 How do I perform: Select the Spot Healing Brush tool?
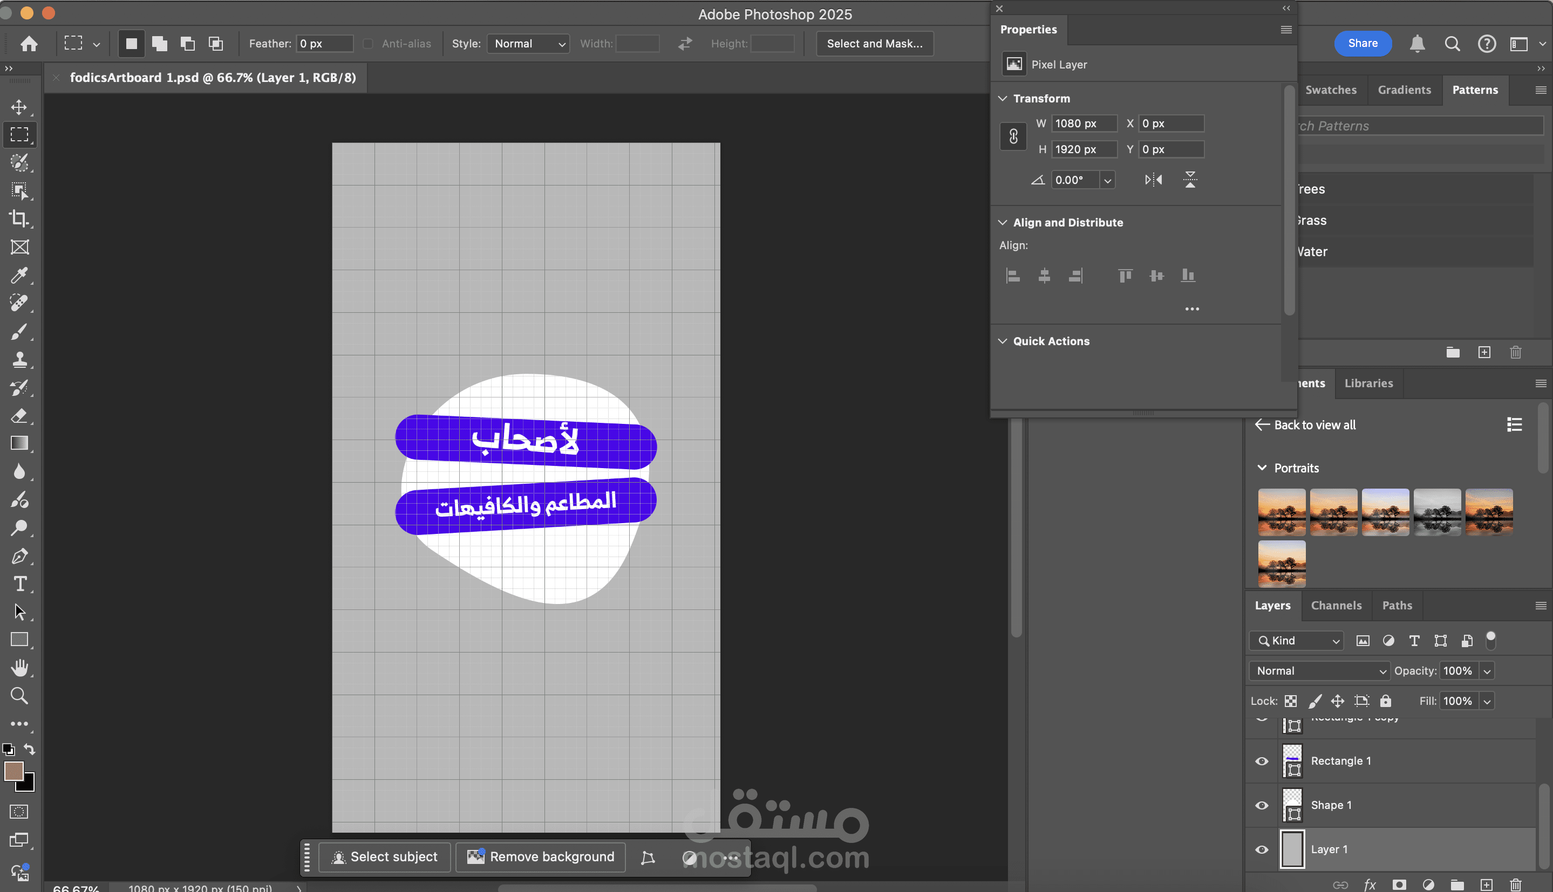tap(19, 303)
